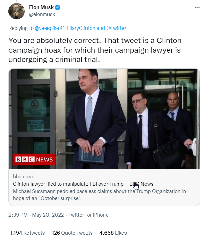Image resolution: width=212 pixels, height=240 pixels.
Task: Select the tweet text about Clinton campaign hoax
Action: [x=95, y=50]
